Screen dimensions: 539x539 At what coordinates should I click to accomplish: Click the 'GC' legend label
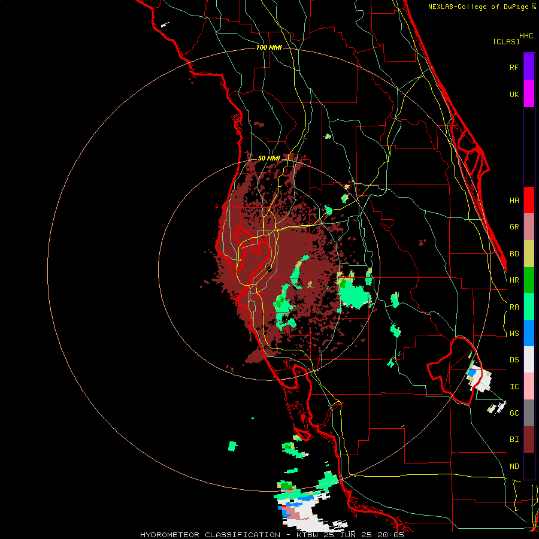tap(514, 413)
